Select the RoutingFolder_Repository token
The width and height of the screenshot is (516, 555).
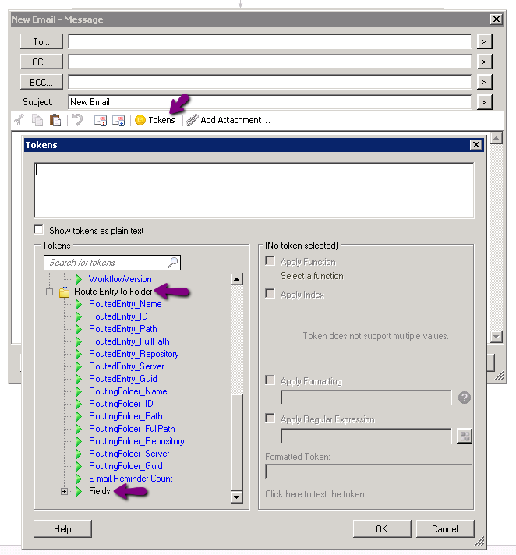[x=136, y=441]
